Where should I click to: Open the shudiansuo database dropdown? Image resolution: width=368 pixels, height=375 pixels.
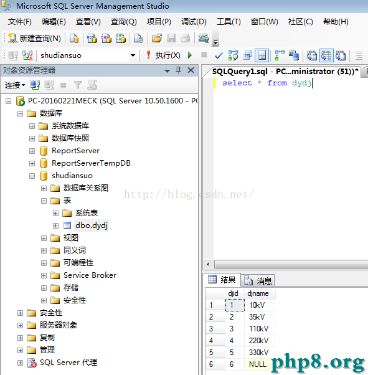pyautogui.click(x=133, y=55)
